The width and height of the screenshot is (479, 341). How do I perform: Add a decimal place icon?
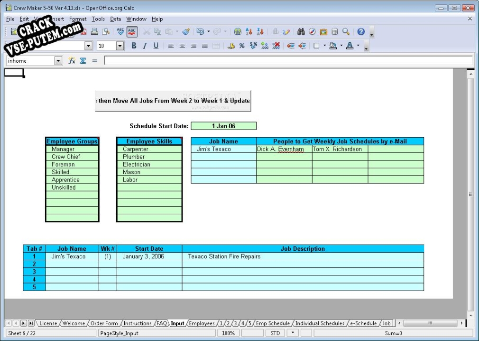[x=265, y=46]
